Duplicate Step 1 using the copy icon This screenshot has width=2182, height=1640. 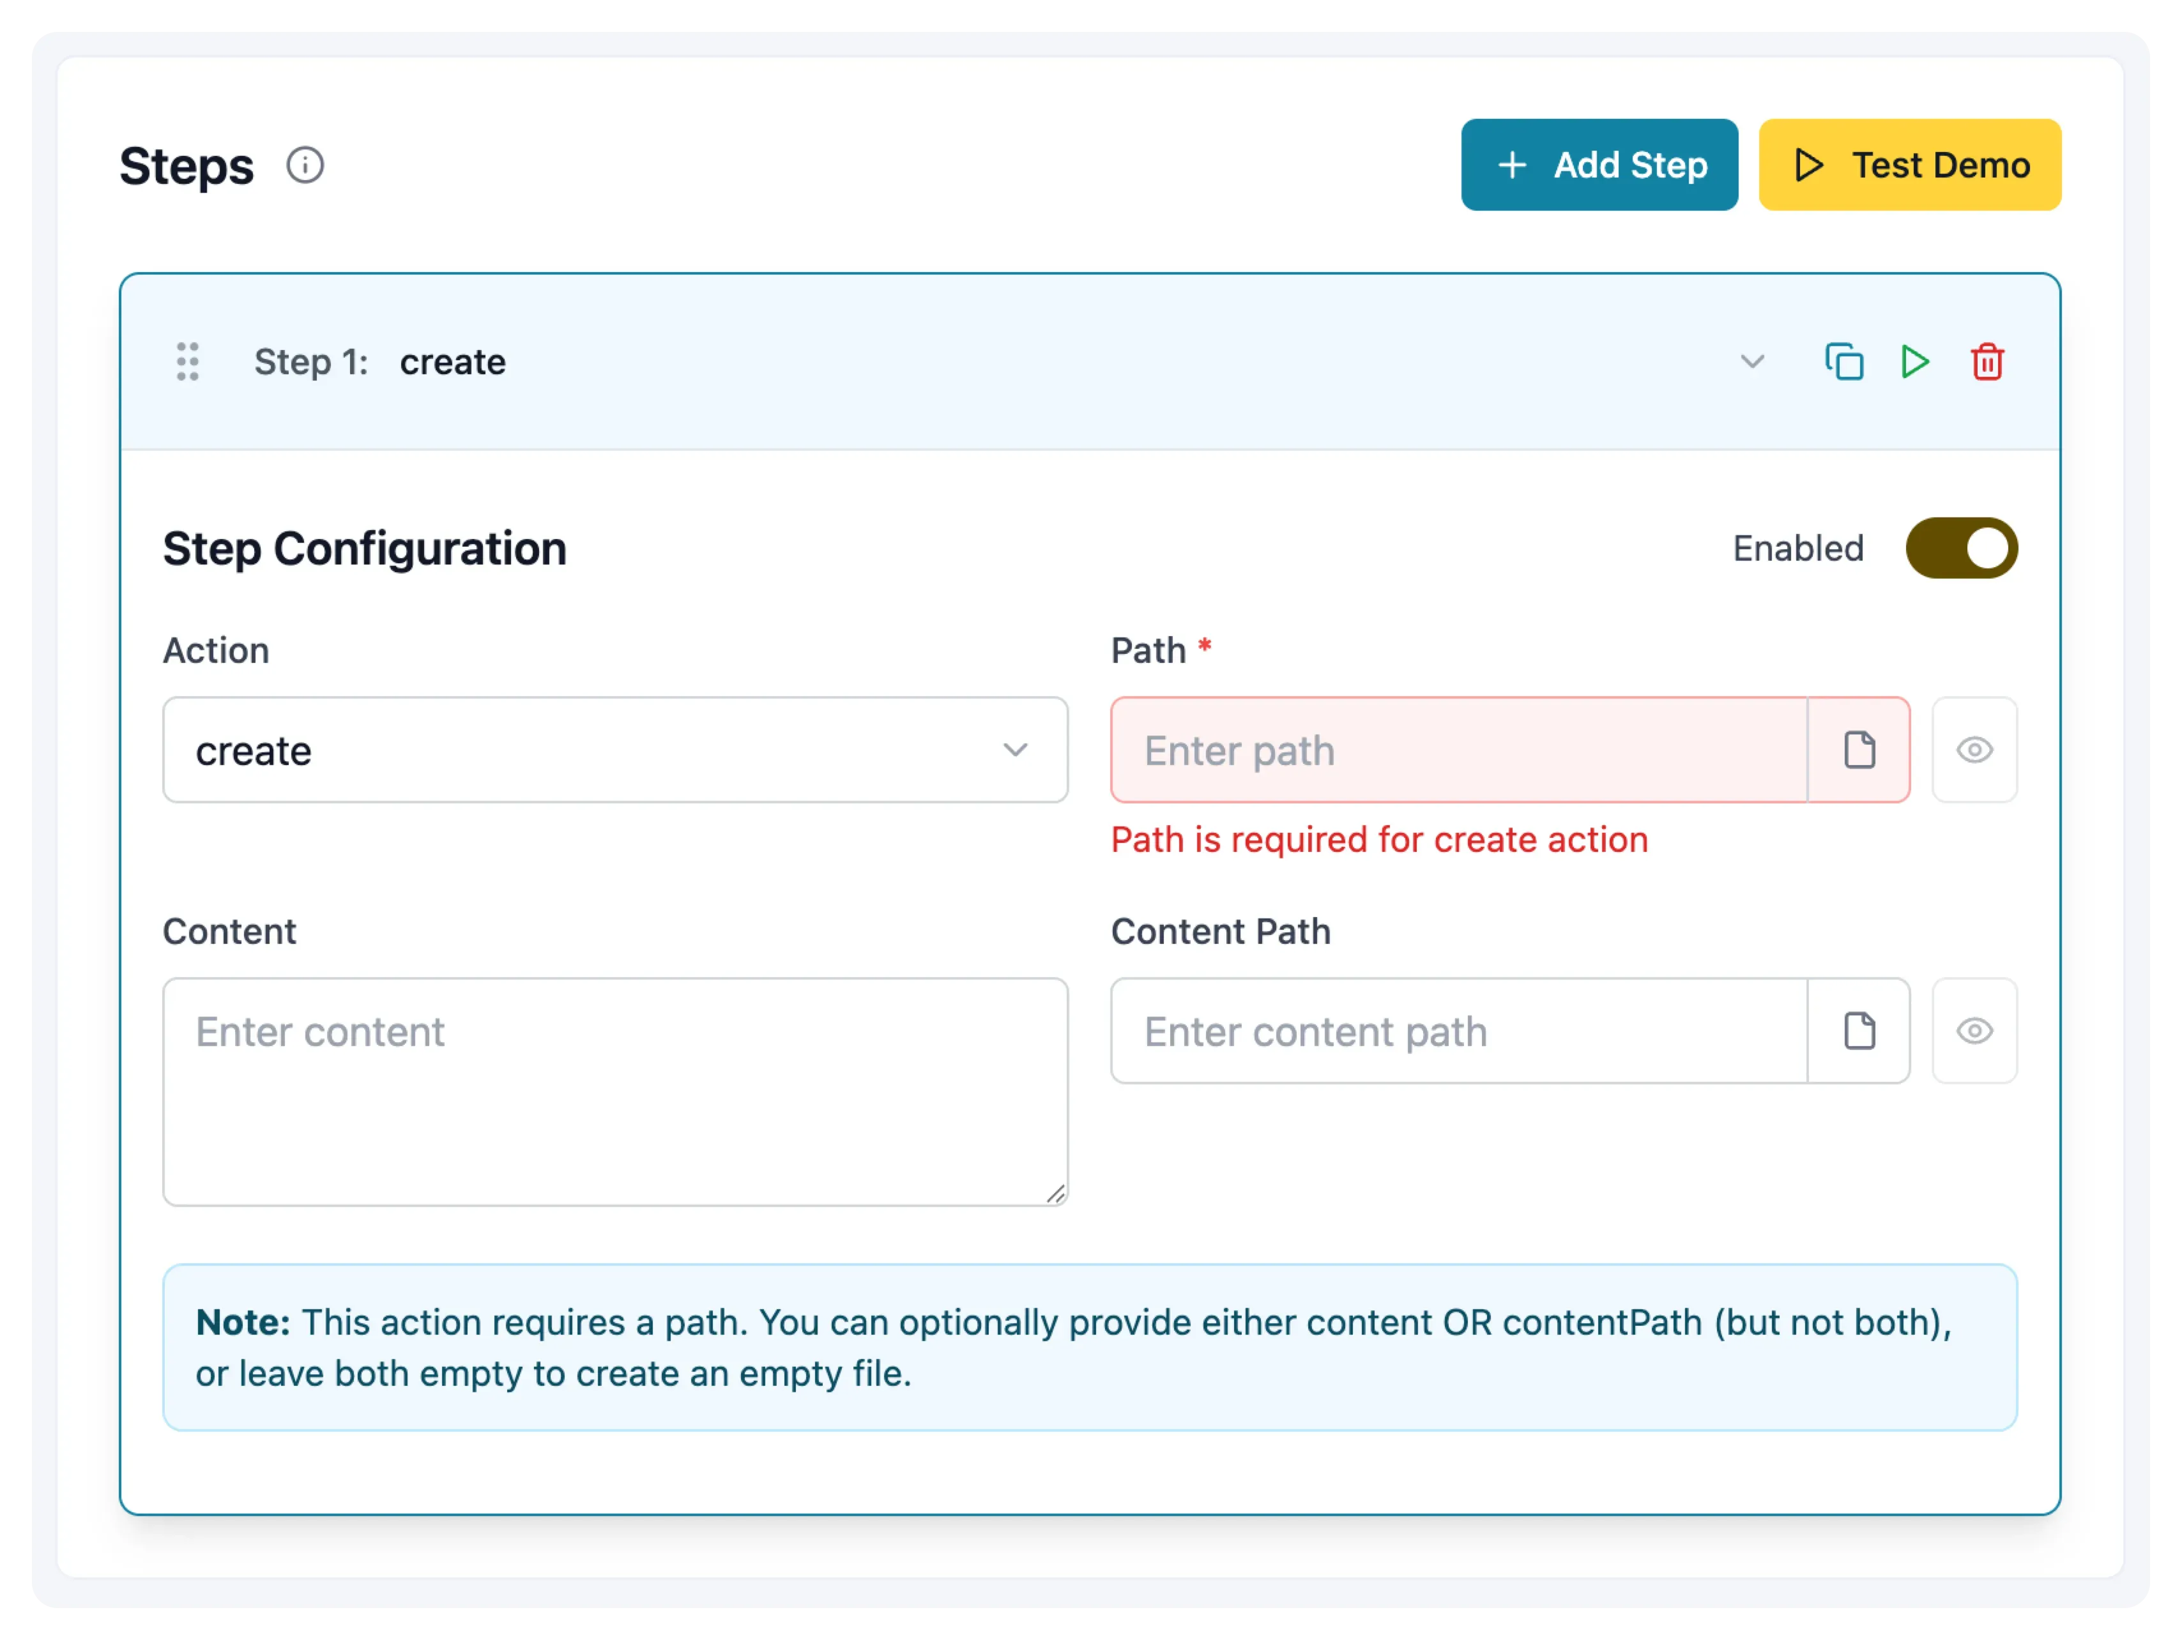[1843, 362]
